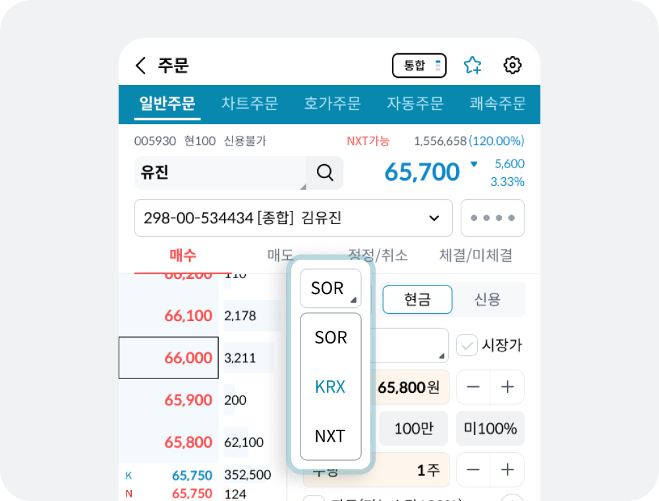
Task: Switch to 체결/미체결 tab
Action: pos(476,255)
